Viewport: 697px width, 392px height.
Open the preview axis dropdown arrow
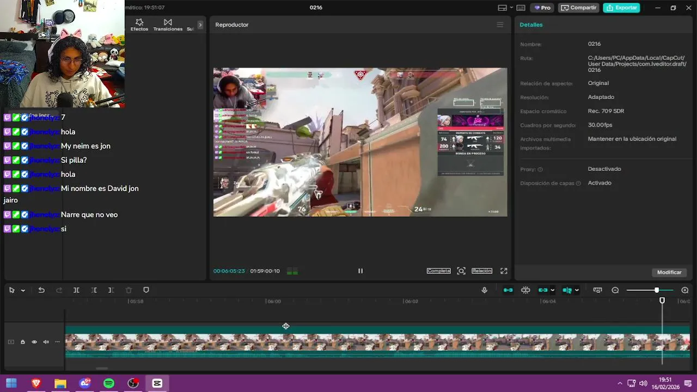(x=577, y=290)
